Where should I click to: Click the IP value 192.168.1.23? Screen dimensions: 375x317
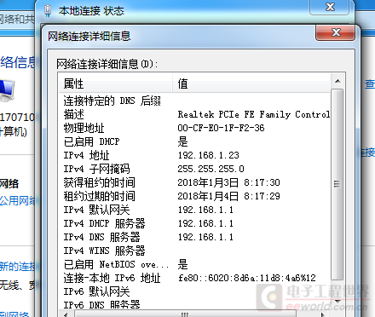coord(209,155)
